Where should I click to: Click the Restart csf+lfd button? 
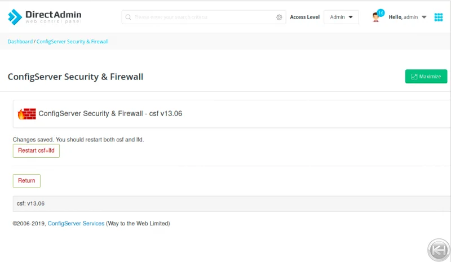[36, 150]
